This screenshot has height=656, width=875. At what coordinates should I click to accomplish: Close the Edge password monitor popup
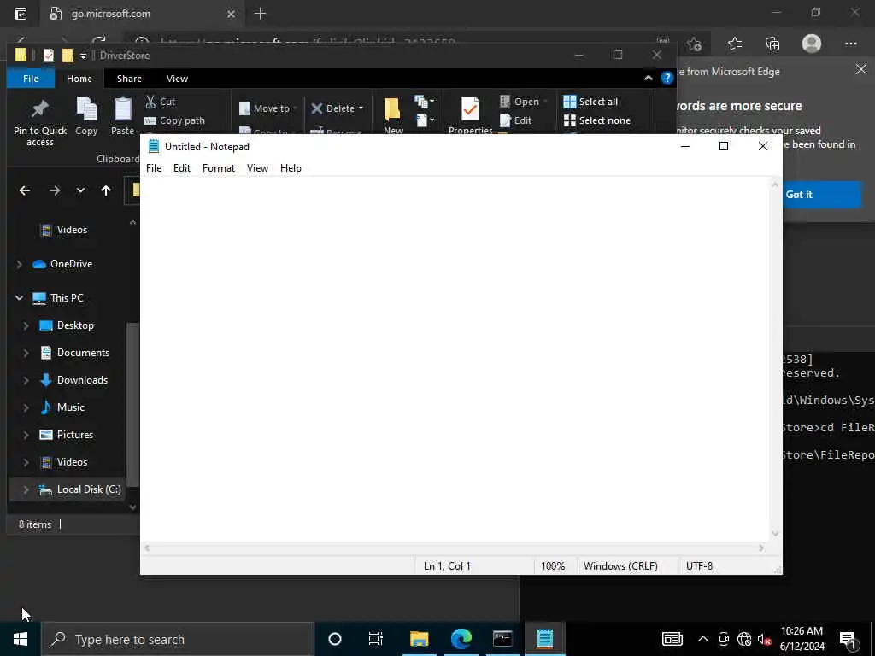(x=861, y=69)
